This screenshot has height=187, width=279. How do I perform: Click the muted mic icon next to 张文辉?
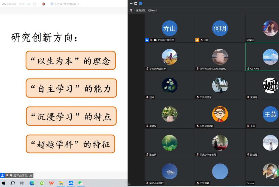click(147, 155)
